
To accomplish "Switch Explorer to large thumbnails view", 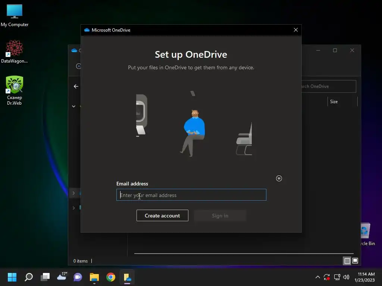I will tap(355, 261).
